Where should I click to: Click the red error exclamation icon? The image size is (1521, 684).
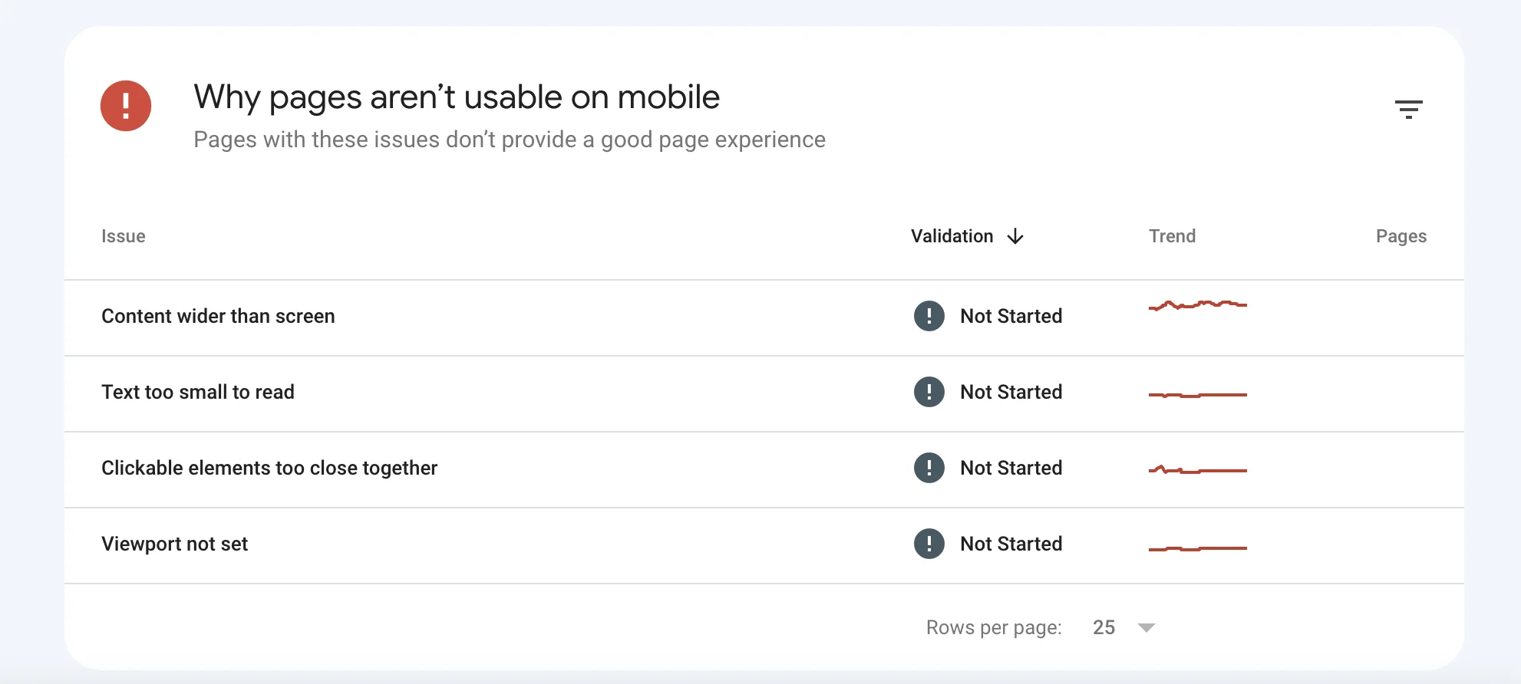(126, 106)
